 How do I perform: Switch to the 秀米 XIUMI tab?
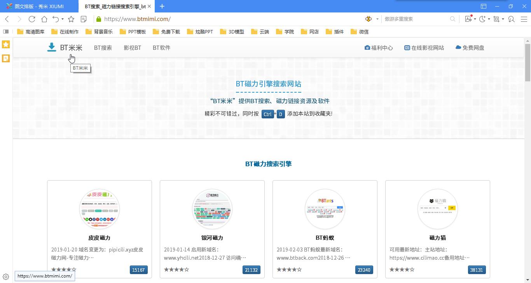pyautogui.click(x=39, y=6)
